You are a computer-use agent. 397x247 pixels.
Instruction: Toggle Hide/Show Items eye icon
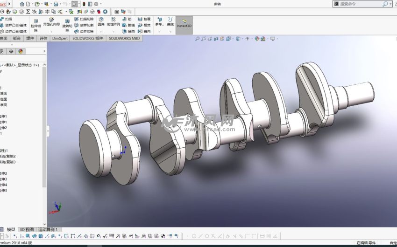(x=247, y=39)
